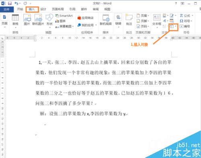
Task: Switch to the 插入 Insert tab
Action: click(x=32, y=9)
